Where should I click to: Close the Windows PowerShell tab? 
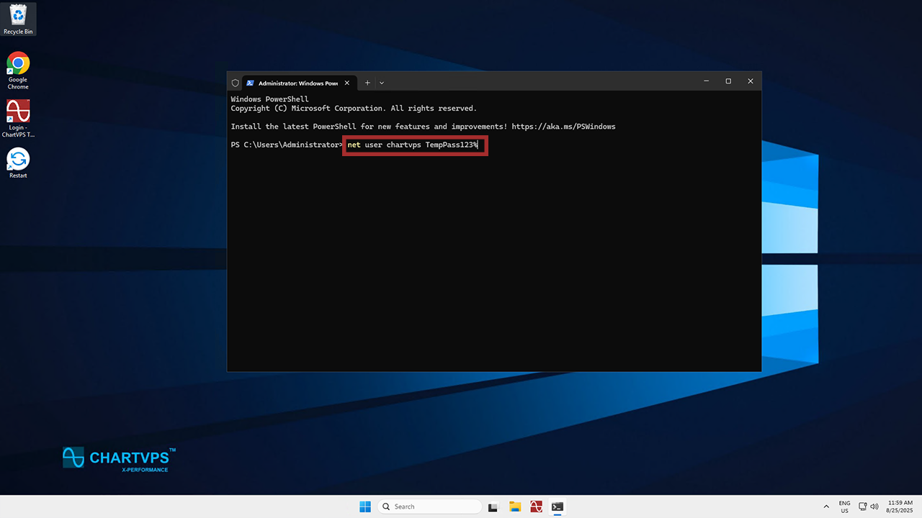347,83
